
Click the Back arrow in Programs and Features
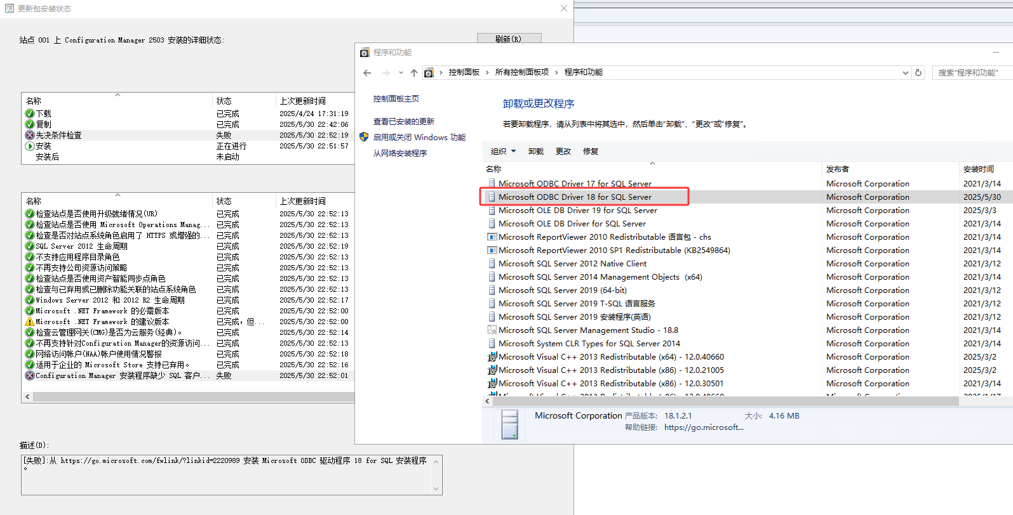pos(367,73)
